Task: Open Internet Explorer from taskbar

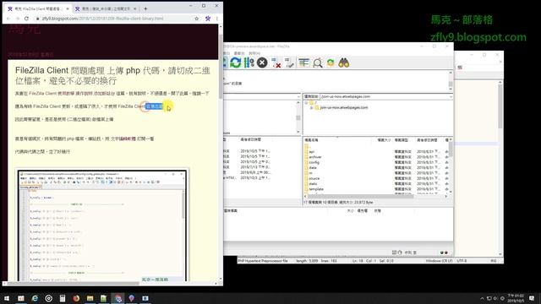Action: click(x=35, y=298)
